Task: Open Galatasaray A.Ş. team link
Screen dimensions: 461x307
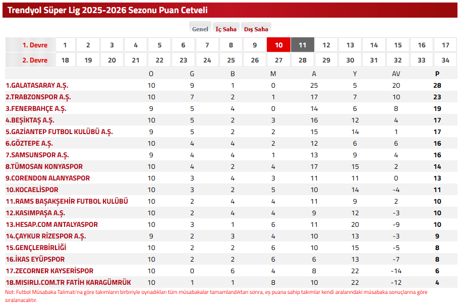Action: click(37, 86)
